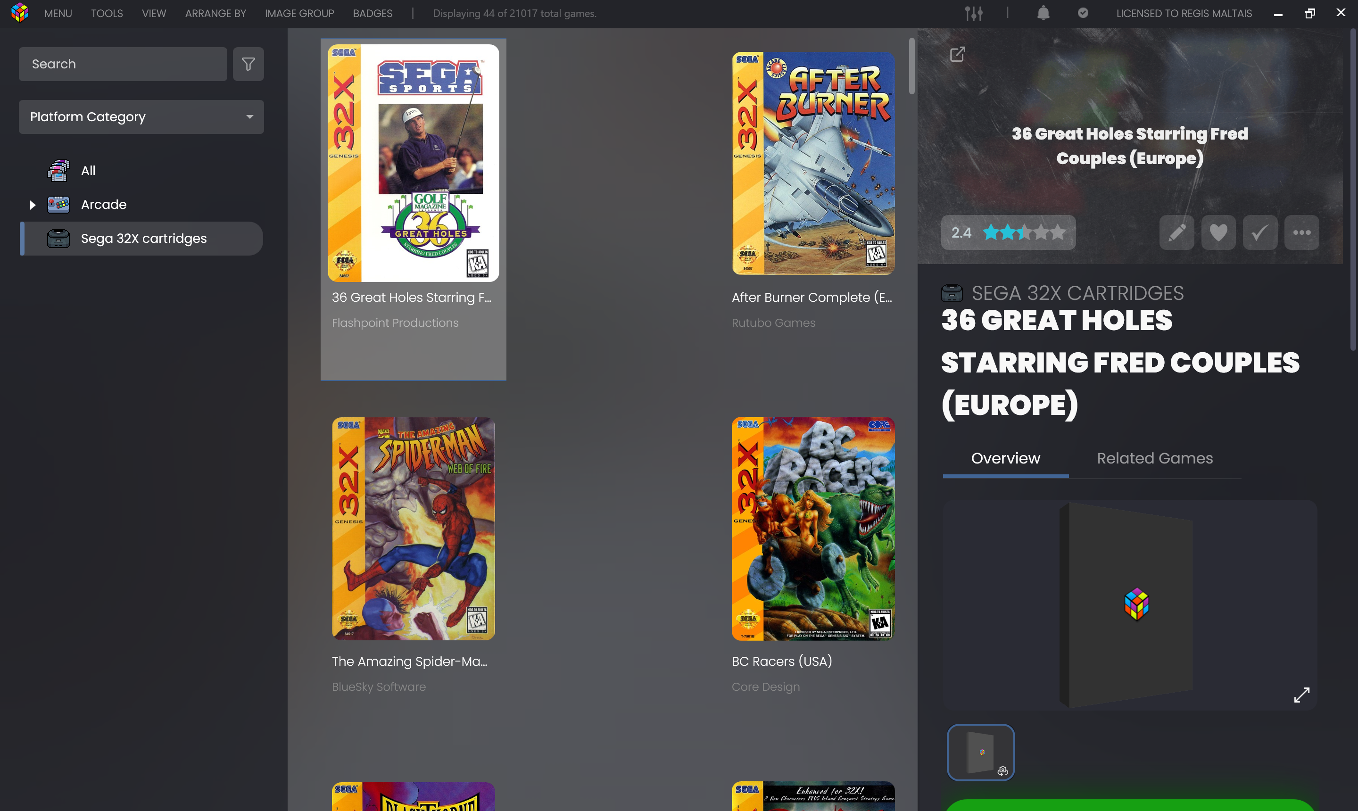Click the SEGA 32X CARTRIDGES platform link
Viewport: 1358px width, 811px height.
1077,293
